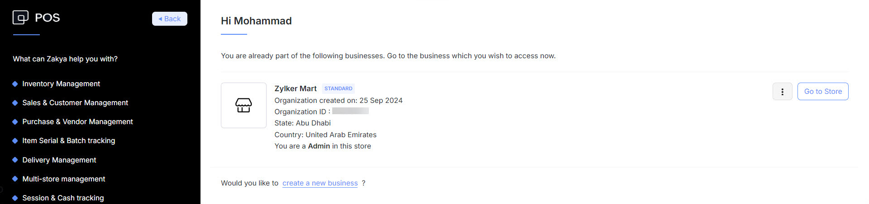Screen dimensions: 869x204
Task: Click the POS title text
Action: (x=48, y=18)
